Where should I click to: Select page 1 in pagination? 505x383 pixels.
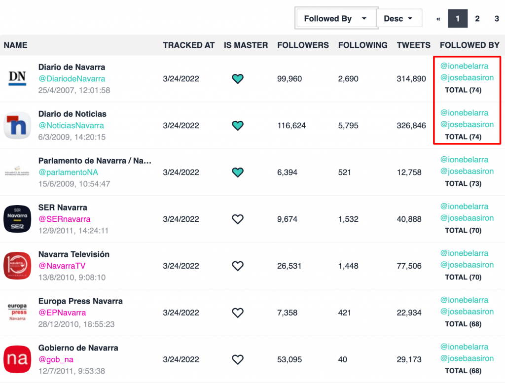pyautogui.click(x=458, y=19)
